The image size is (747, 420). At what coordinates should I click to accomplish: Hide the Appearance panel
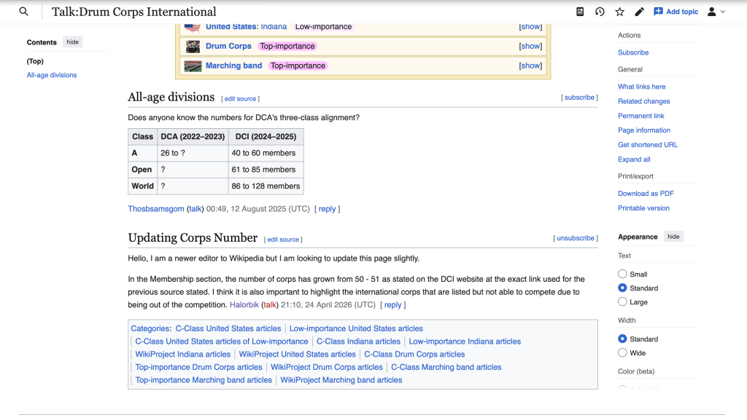tap(673, 237)
